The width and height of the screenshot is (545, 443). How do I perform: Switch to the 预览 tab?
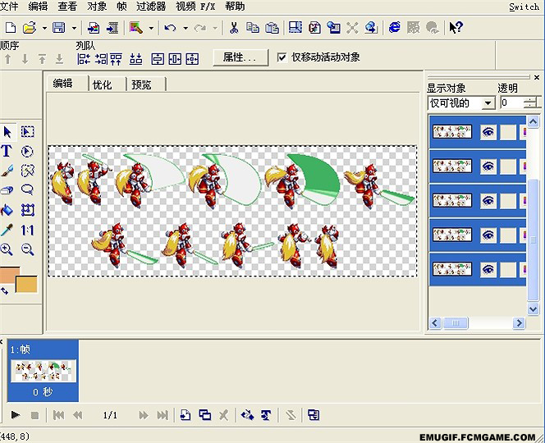click(x=141, y=84)
